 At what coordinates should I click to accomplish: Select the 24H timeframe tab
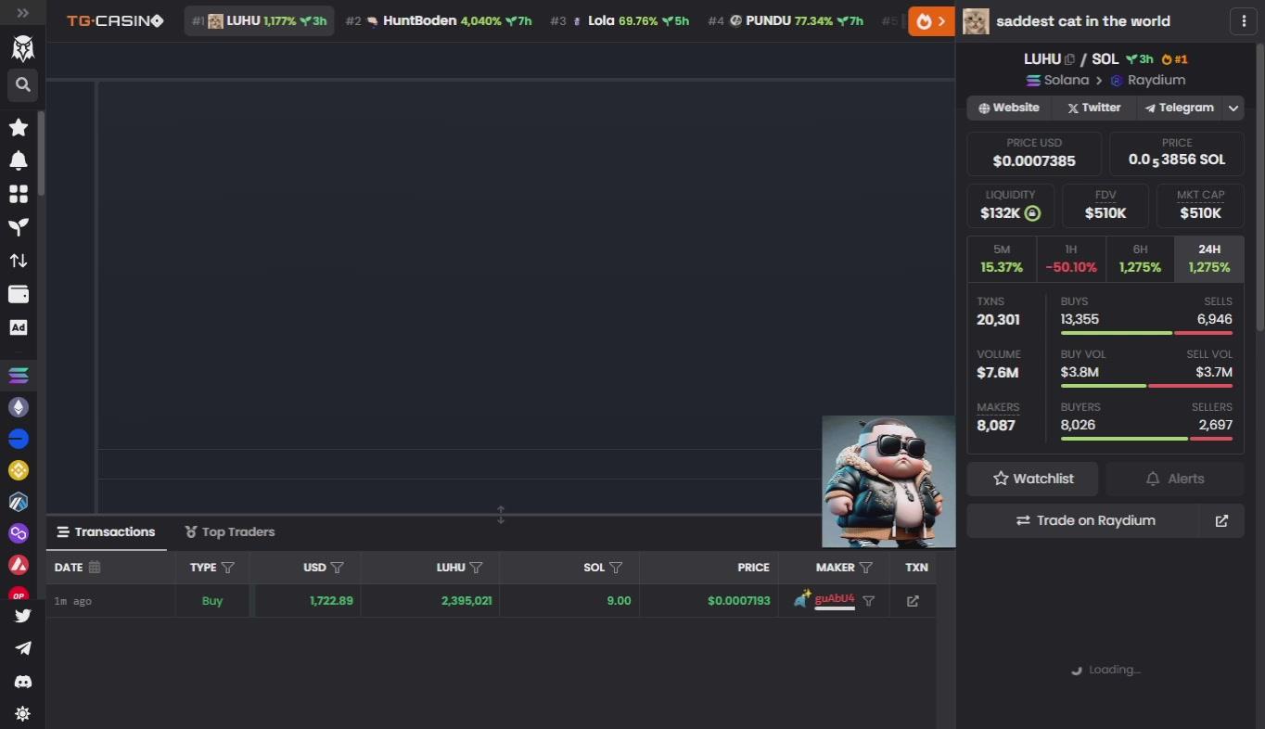tap(1209, 259)
